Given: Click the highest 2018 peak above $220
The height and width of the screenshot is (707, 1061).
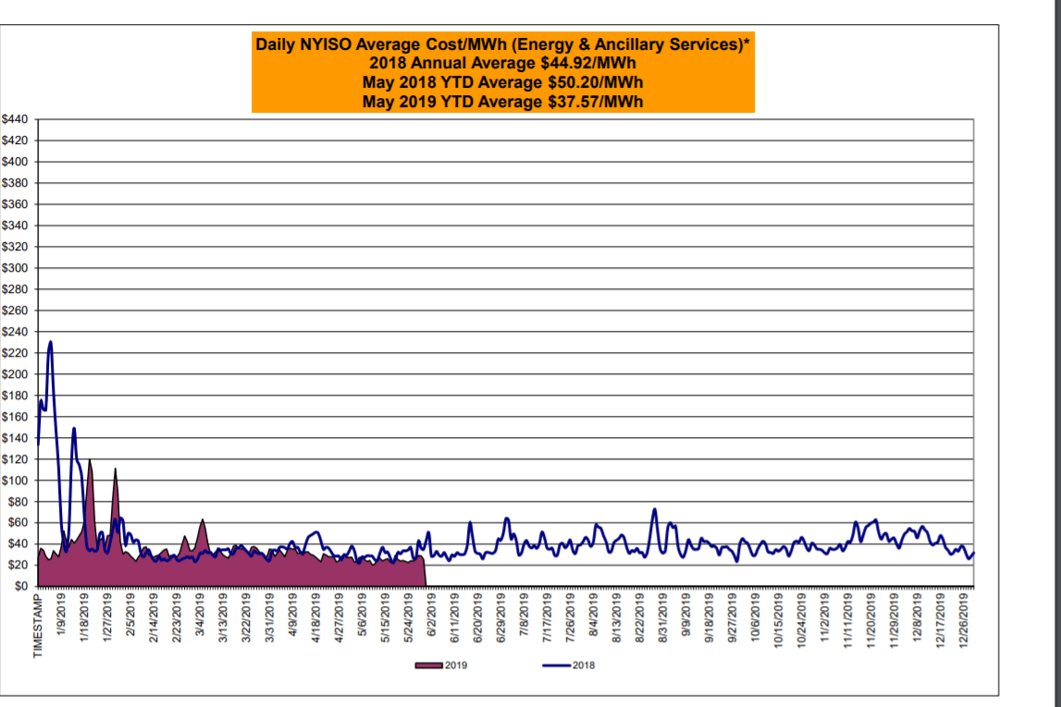Looking at the screenshot, I should click(x=50, y=343).
